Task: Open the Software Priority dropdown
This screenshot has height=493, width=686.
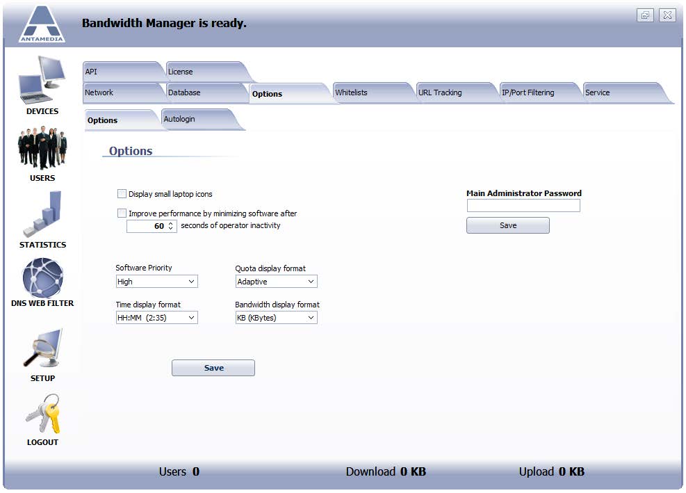Action: click(156, 282)
